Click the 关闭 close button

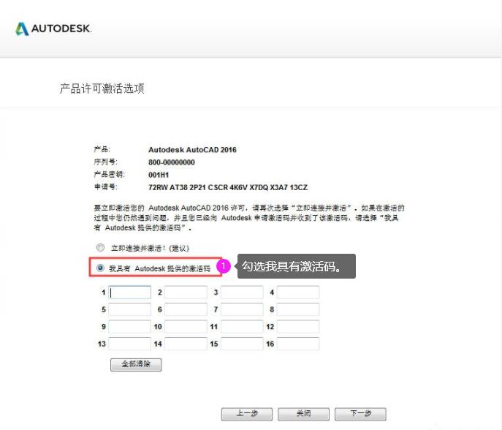coord(303,414)
